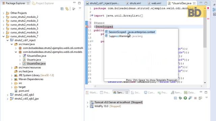Click the Focus on Active Task icon
Screen dimensions: 216x121
(x=74, y=9)
